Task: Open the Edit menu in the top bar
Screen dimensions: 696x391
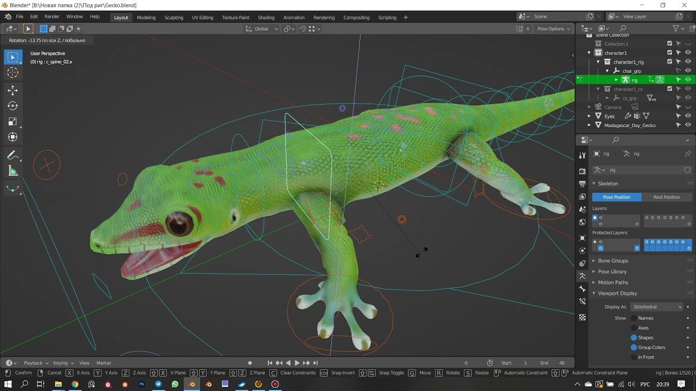Action: [34, 17]
